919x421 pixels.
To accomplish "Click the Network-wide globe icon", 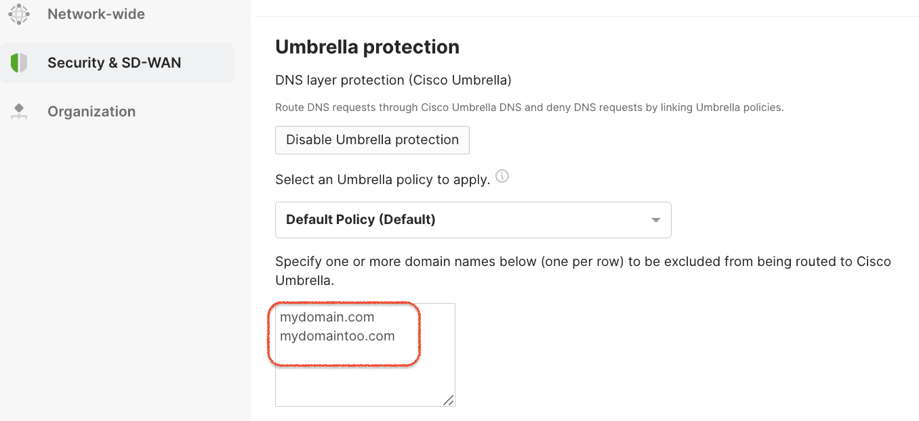I will click(18, 14).
